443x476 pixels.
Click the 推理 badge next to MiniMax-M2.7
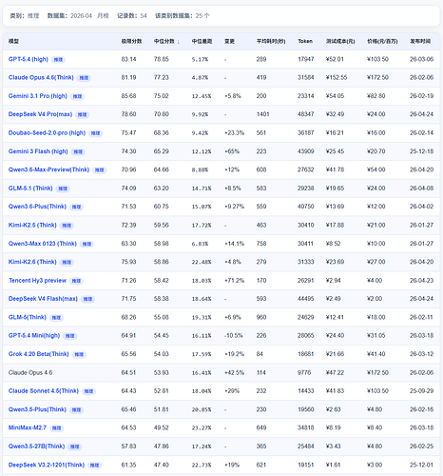click(x=57, y=428)
